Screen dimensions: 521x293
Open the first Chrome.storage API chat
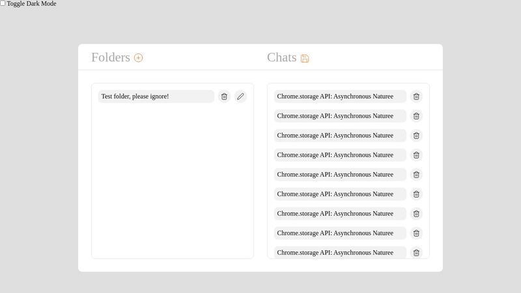tap(339, 96)
